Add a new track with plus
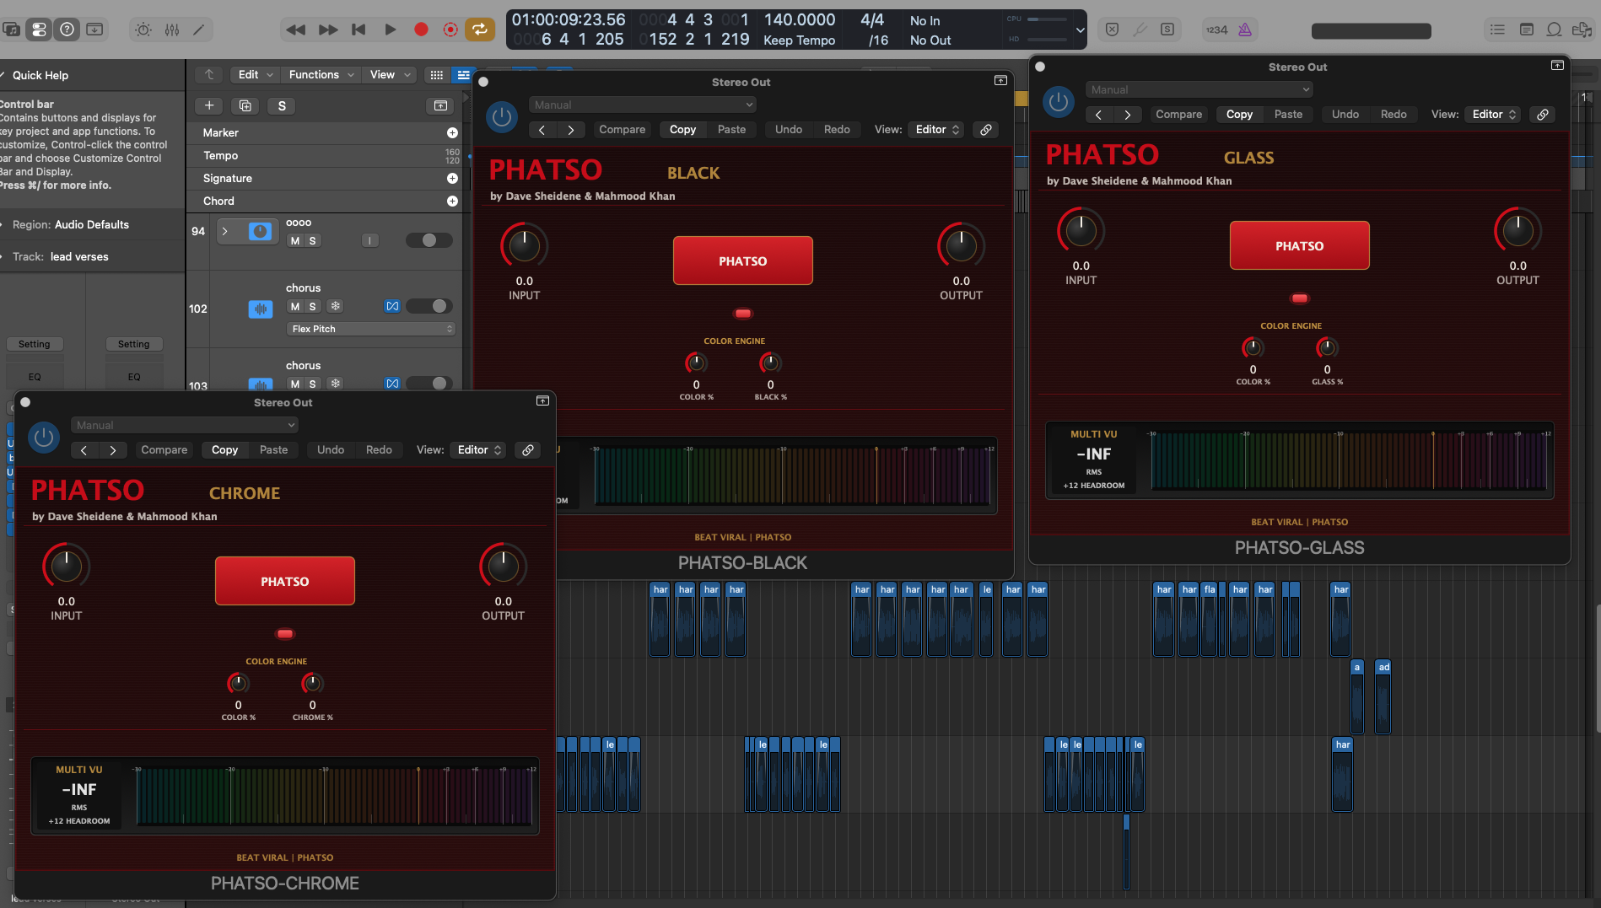The width and height of the screenshot is (1601, 908). click(x=208, y=105)
